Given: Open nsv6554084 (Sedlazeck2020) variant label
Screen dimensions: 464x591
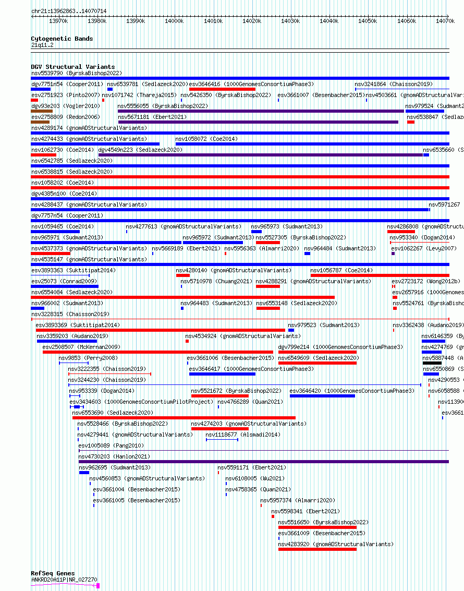Looking at the screenshot, I should [x=72, y=292].
